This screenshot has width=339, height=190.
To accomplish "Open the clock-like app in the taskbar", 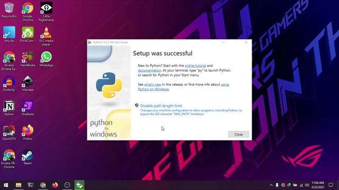I will click(x=67, y=185).
